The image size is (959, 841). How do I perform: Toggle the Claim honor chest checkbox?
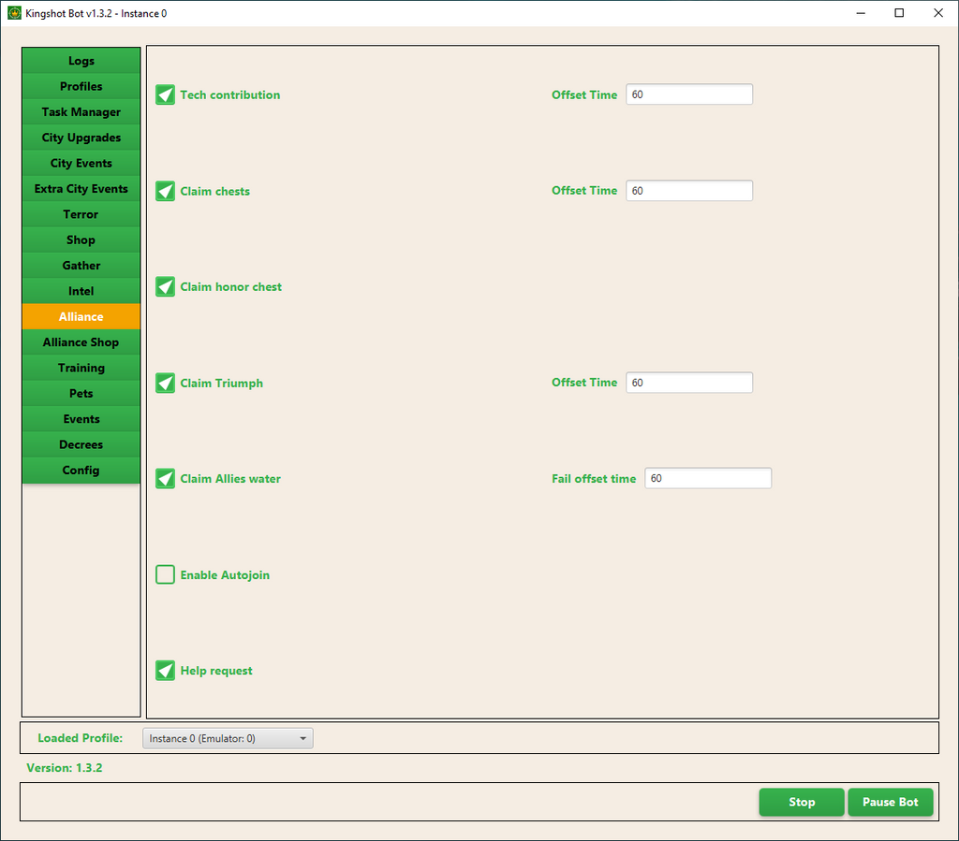click(x=166, y=287)
